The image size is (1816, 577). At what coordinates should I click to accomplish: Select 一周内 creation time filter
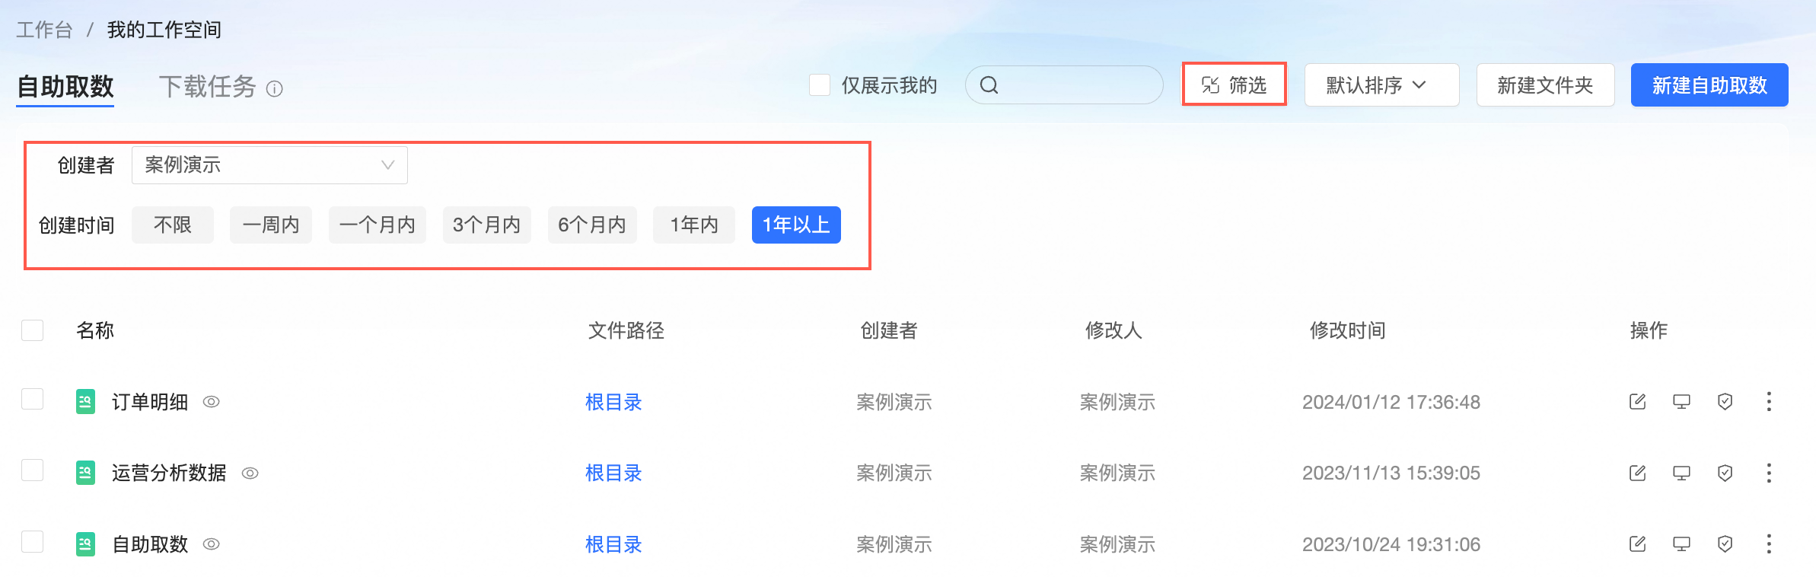[x=271, y=225]
